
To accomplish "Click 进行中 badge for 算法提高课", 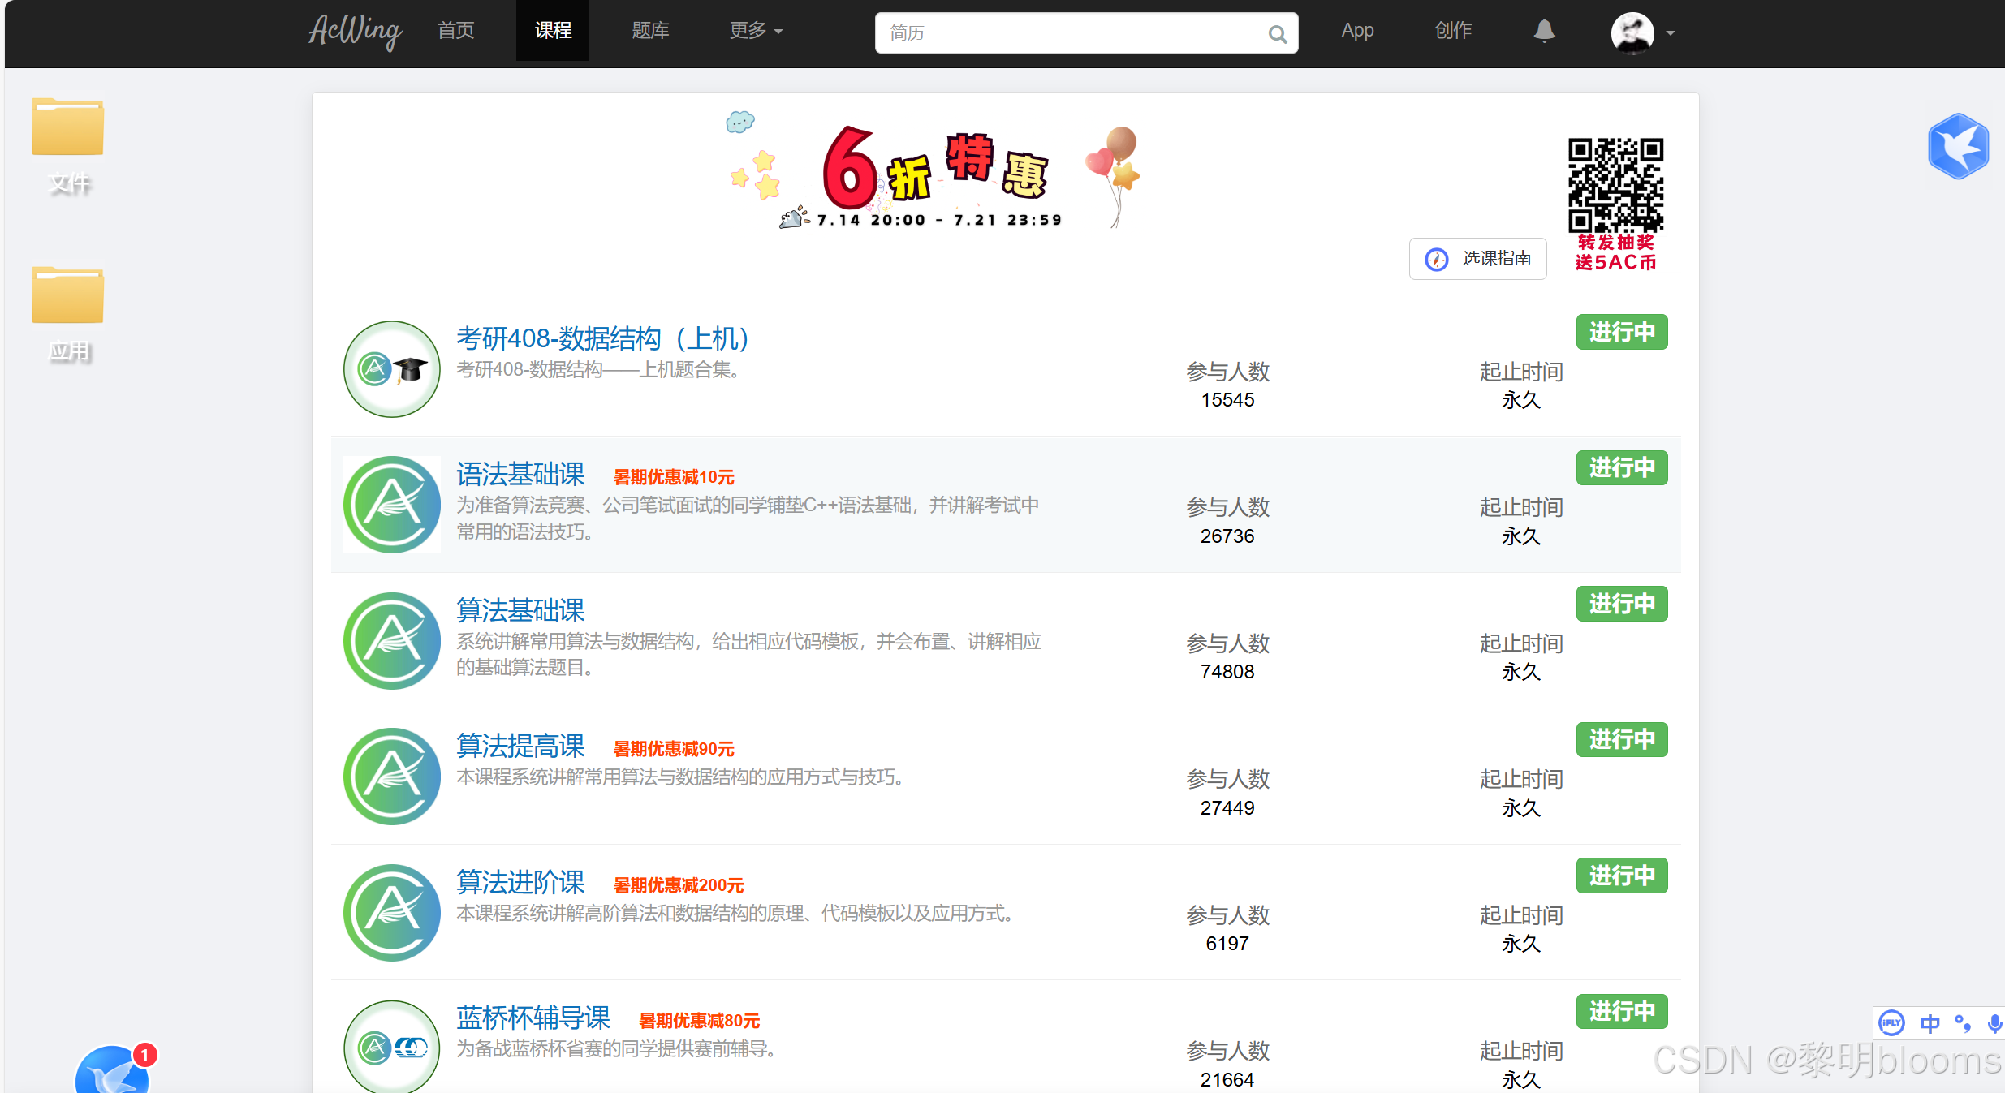I will pyautogui.click(x=1622, y=739).
